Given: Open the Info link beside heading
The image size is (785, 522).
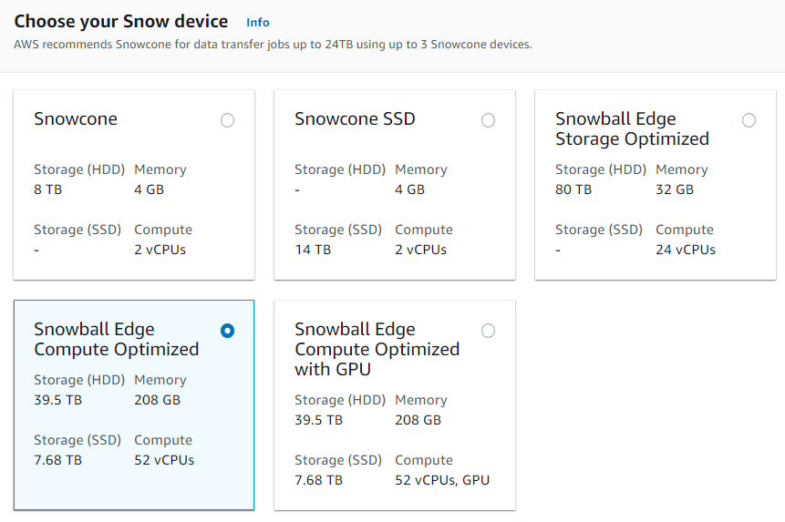Looking at the screenshot, I should click(258, 22).
